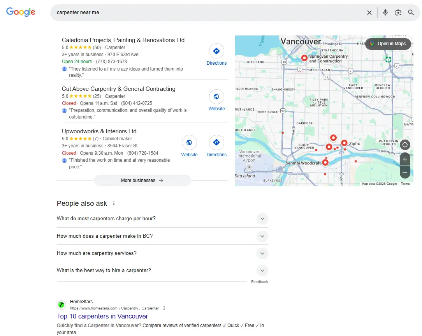Click the Open in Maps button
This screenshot has width=422, height=336.
(x=388, y=44)
